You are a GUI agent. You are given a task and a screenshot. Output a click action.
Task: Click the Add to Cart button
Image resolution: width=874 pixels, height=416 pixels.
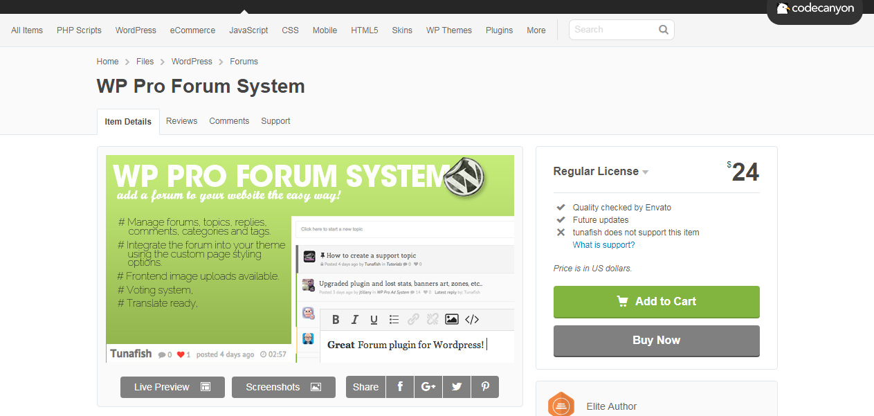tap(657, 302)
